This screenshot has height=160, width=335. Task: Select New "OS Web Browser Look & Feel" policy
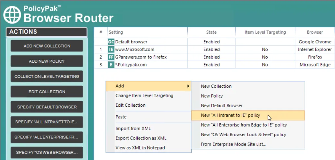click(x=248, y=135)
